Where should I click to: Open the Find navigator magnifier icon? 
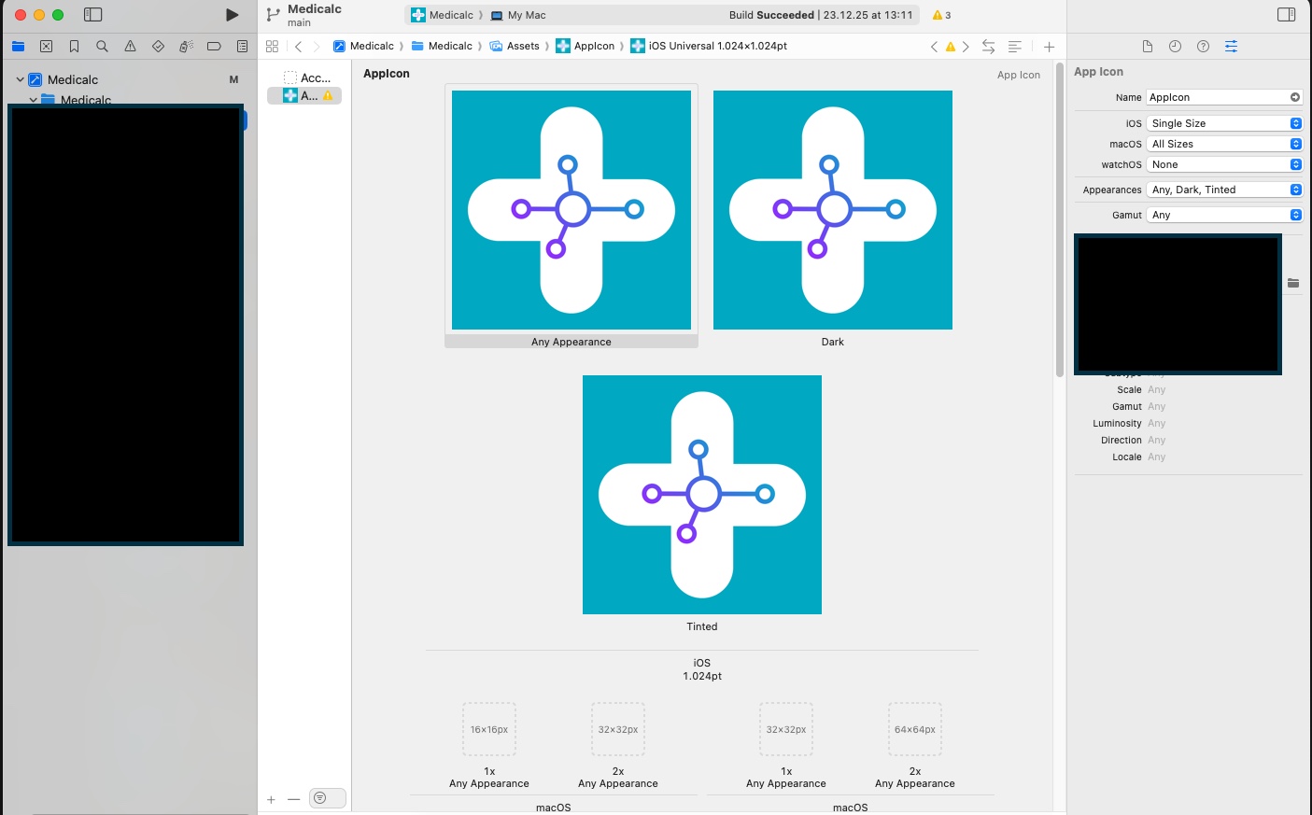tap(102, 46)
